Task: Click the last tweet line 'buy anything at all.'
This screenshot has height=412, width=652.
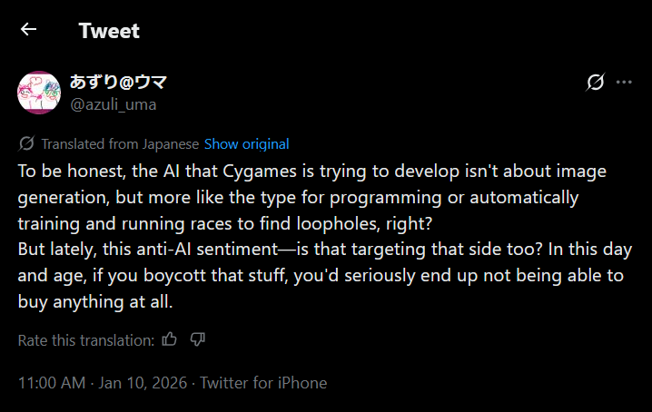Action: pyautogui.click(x=95, y=302)
